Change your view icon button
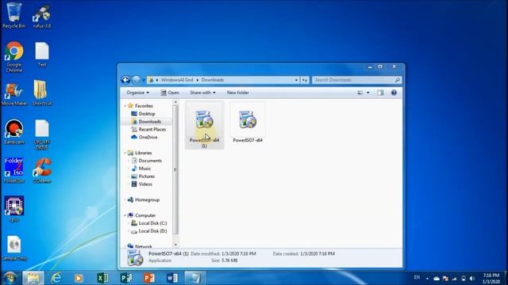 360,93
